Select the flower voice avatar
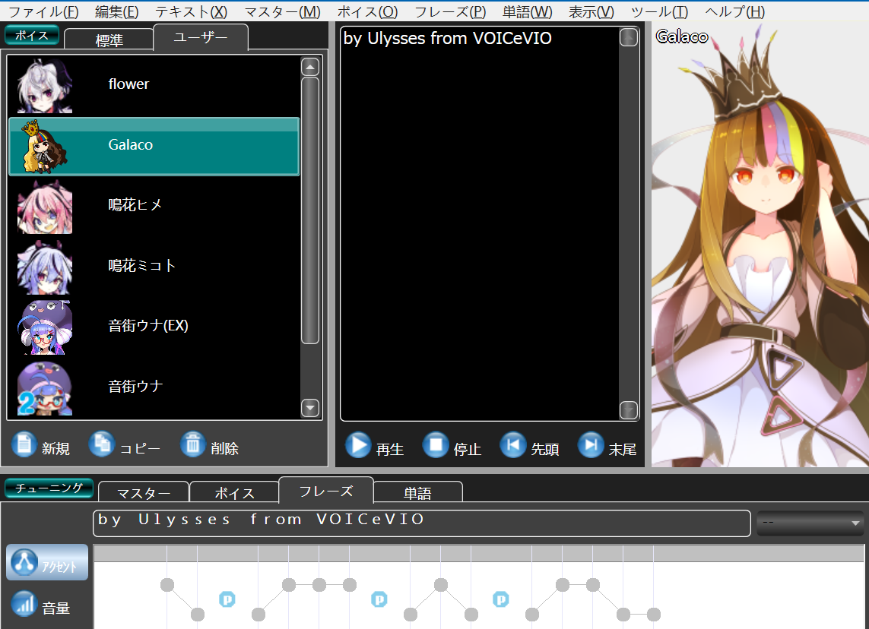Viewport: 869px width, 629px height. click(x=45, y=86)
